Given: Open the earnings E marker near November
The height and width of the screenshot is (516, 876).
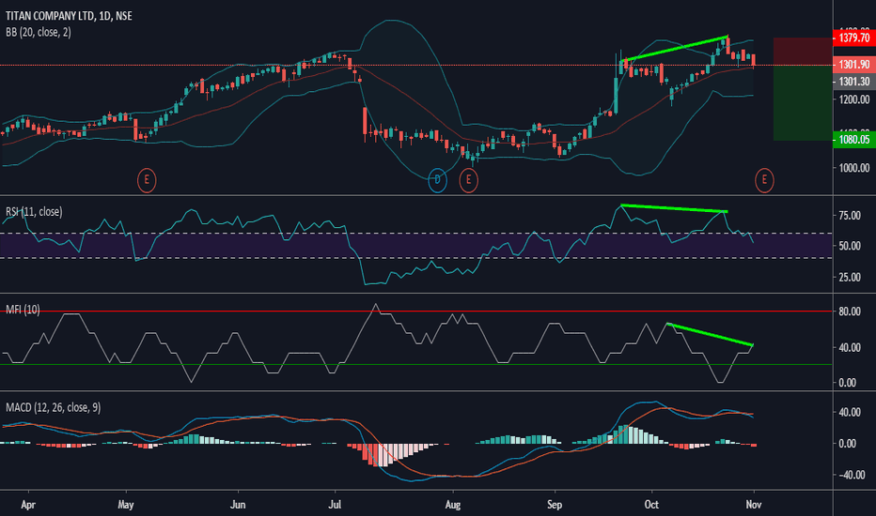Looking at the screenshot, I should coord(764,179).
